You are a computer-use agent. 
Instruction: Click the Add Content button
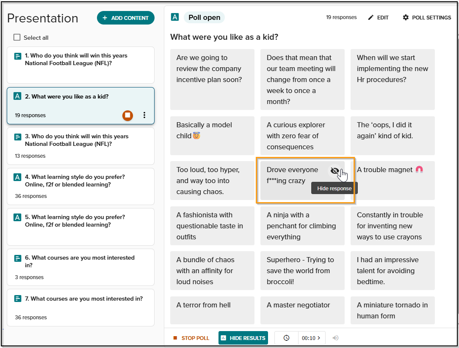tap(126, 18)
